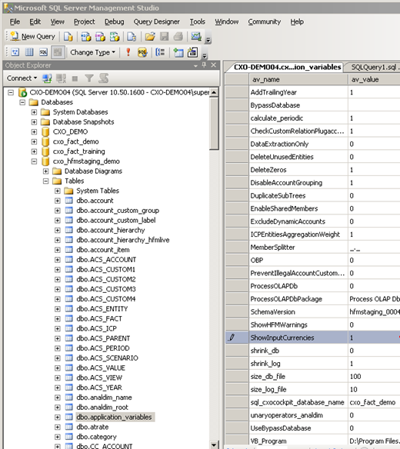Open the View menu
The height and width of the screenshot is (449, 400).
57,22
